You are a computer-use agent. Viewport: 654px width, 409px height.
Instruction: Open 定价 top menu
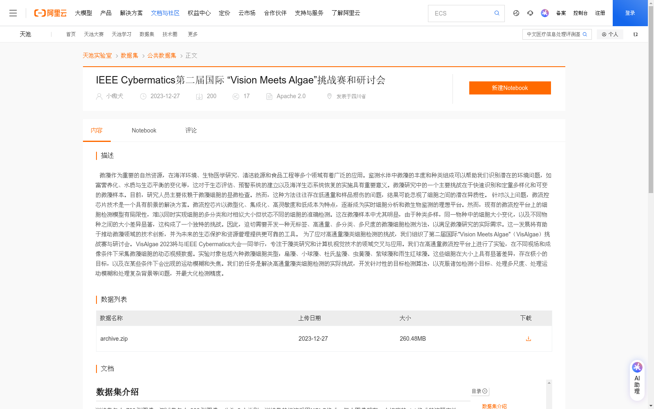[224, 13]
